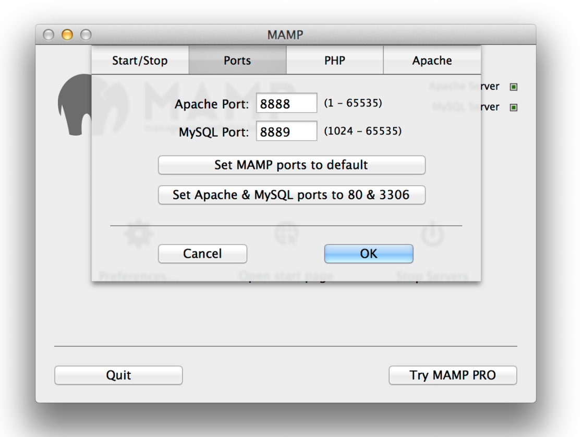Click the MAMP window title
The height and width of the screenshot is (437, 582).
tap(285, 35)
